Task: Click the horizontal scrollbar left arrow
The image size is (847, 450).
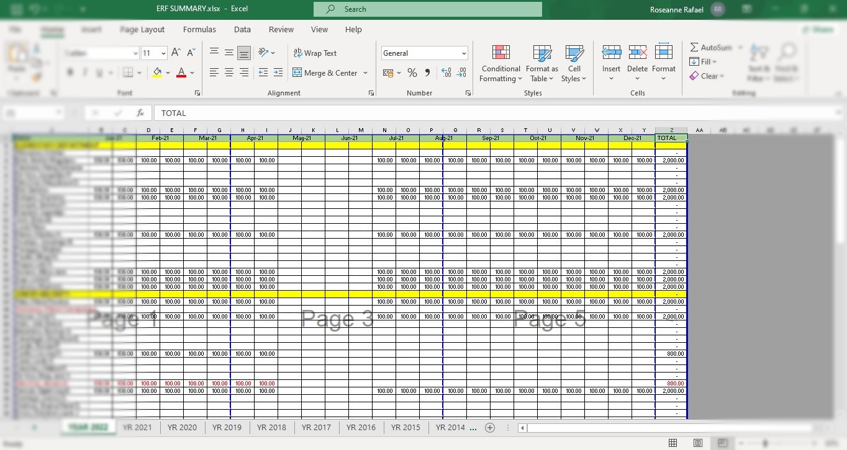Action: (x=523, y=428)
